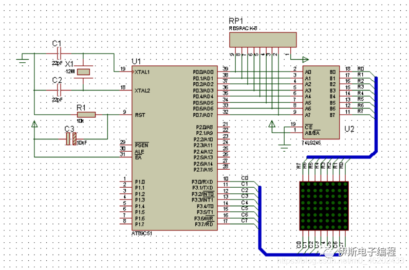Click pin number 21 at P2.0/A8
This screenshot has height=270, width=409.
[226, 124]
